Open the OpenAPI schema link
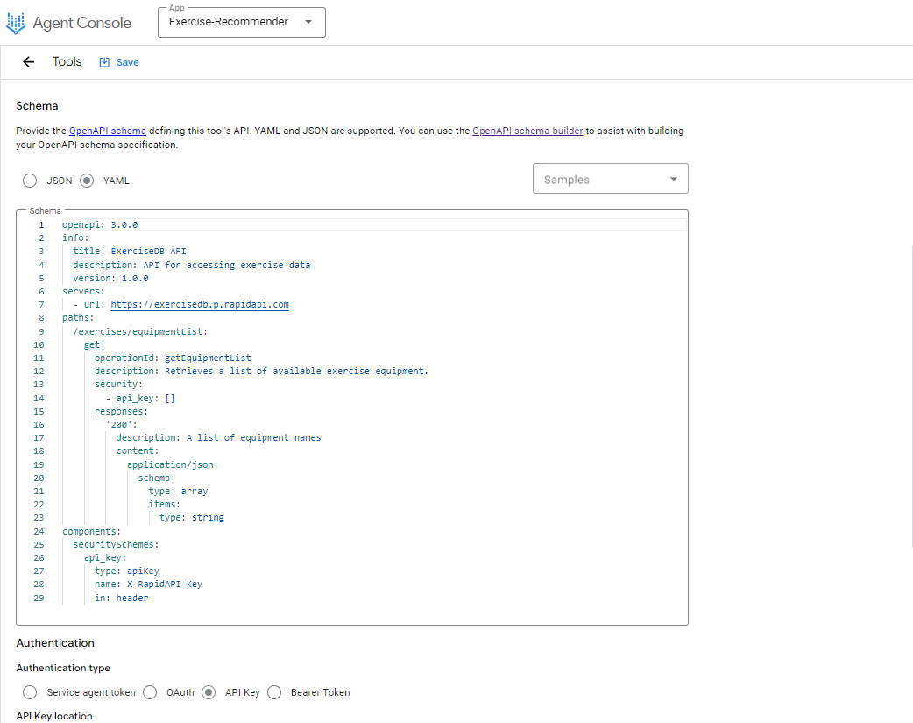This screenshot has height=723, width=913. tap(108, 131)
